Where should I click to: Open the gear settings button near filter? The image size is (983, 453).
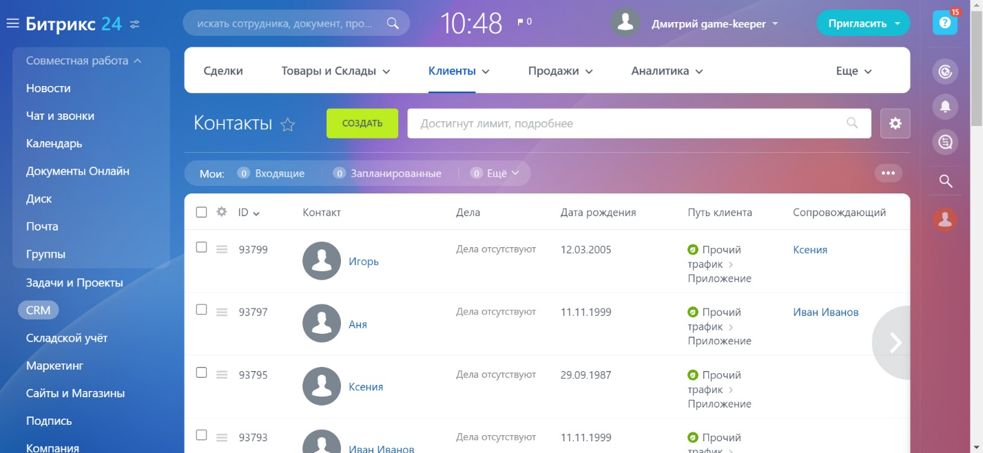pyautogui.click(x=896, y=123)
